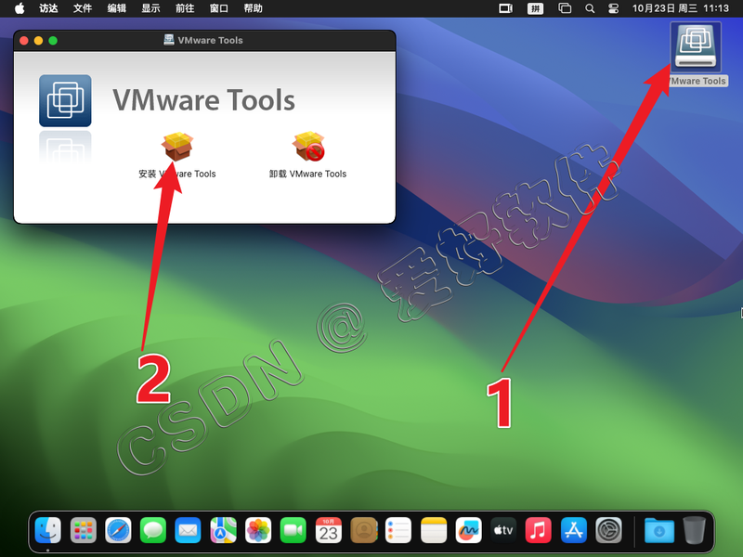Select the VMware Tools disk on the desktop
The width and height of the screenshot is (743, 557).
(x=695, y=47)
